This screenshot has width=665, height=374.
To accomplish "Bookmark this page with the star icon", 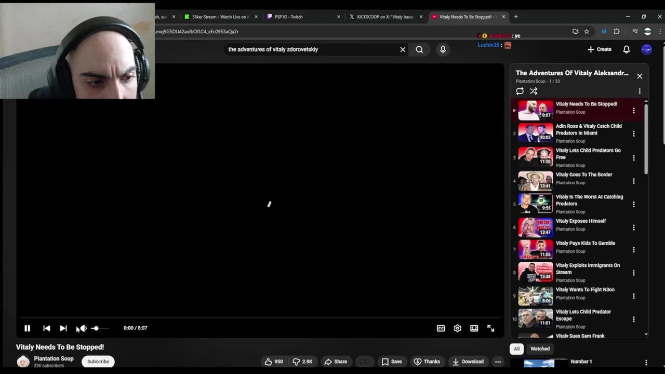I will (587, 32).
